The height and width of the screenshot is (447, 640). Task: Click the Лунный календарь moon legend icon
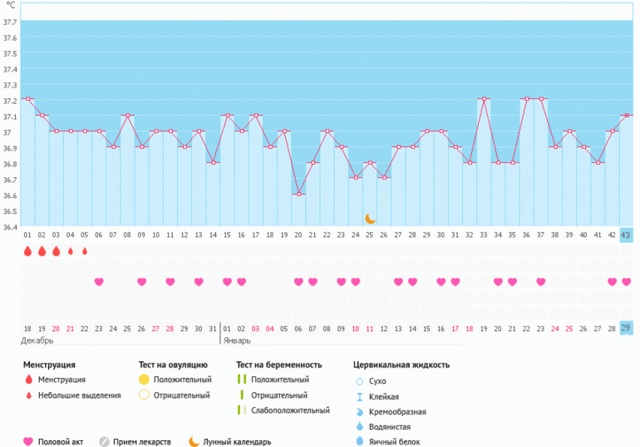194,442
